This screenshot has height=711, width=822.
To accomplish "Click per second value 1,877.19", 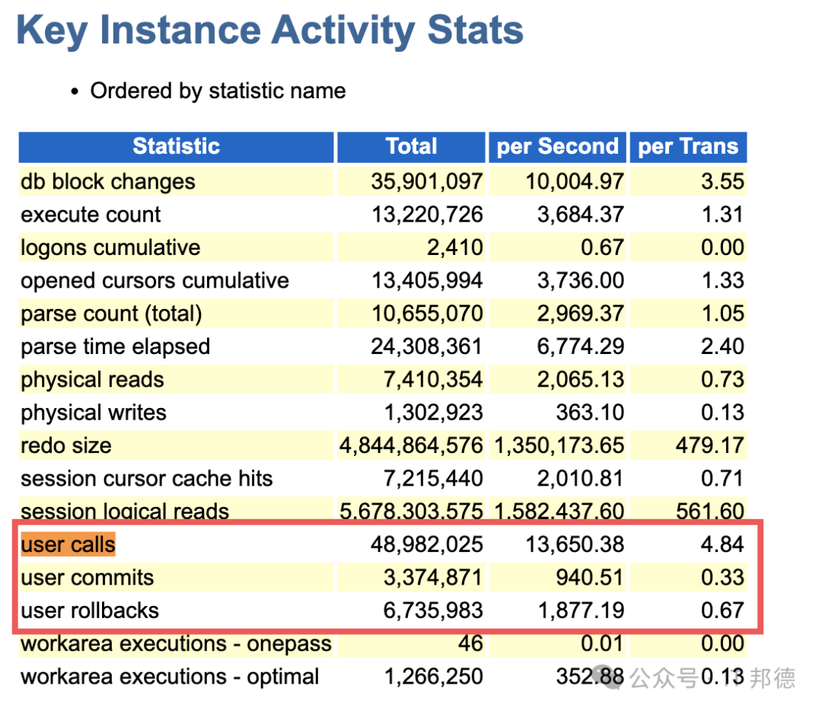I will [x=581, y=611].
